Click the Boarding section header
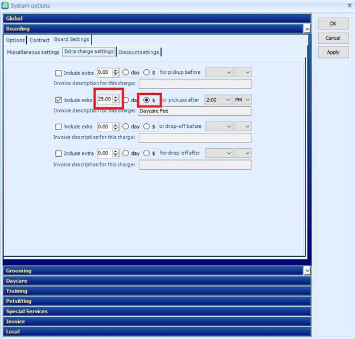The height and width of the screenshot is (339, 355). pos(153,29)
